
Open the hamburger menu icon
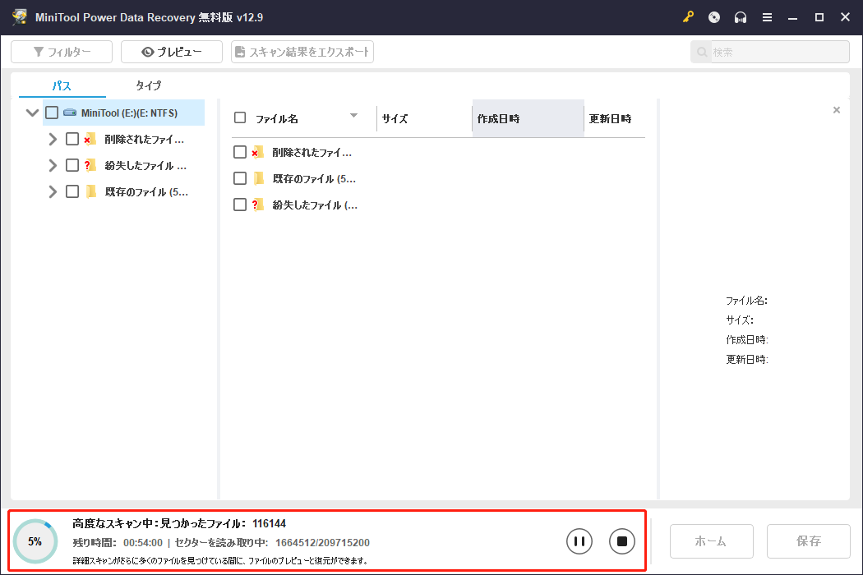coord(767,17)
